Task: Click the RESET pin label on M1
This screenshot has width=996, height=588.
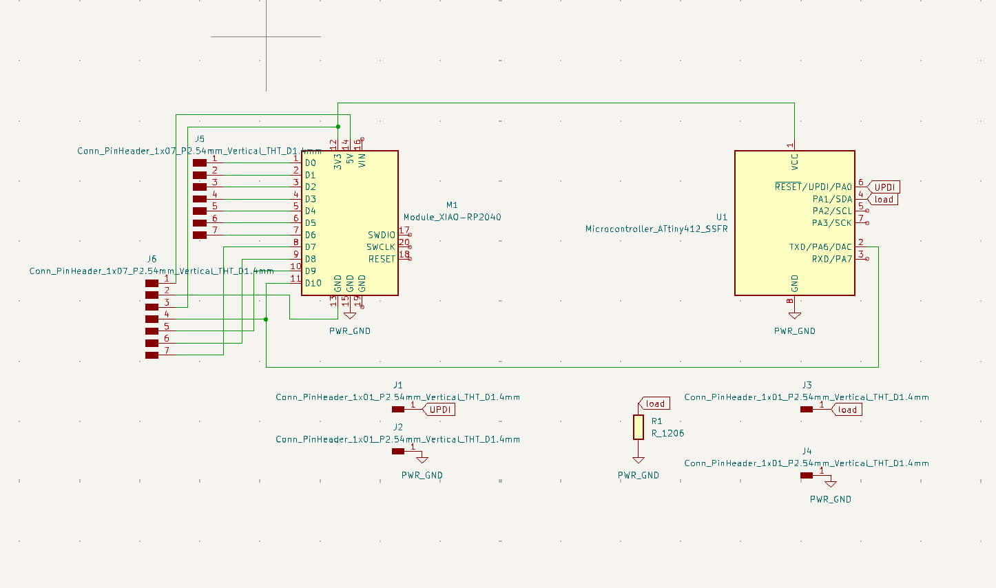Action: pos(382,259)
